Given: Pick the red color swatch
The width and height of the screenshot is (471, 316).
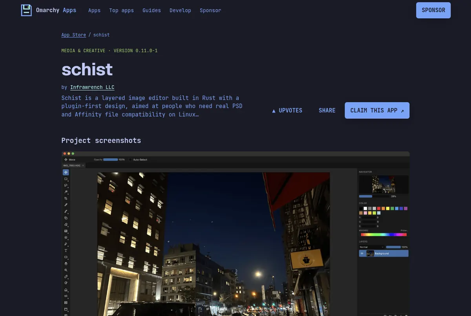Looking at the screenshot, I should tap(379, 209).
